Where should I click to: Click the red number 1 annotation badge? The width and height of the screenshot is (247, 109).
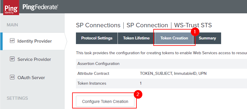[195, 32]
